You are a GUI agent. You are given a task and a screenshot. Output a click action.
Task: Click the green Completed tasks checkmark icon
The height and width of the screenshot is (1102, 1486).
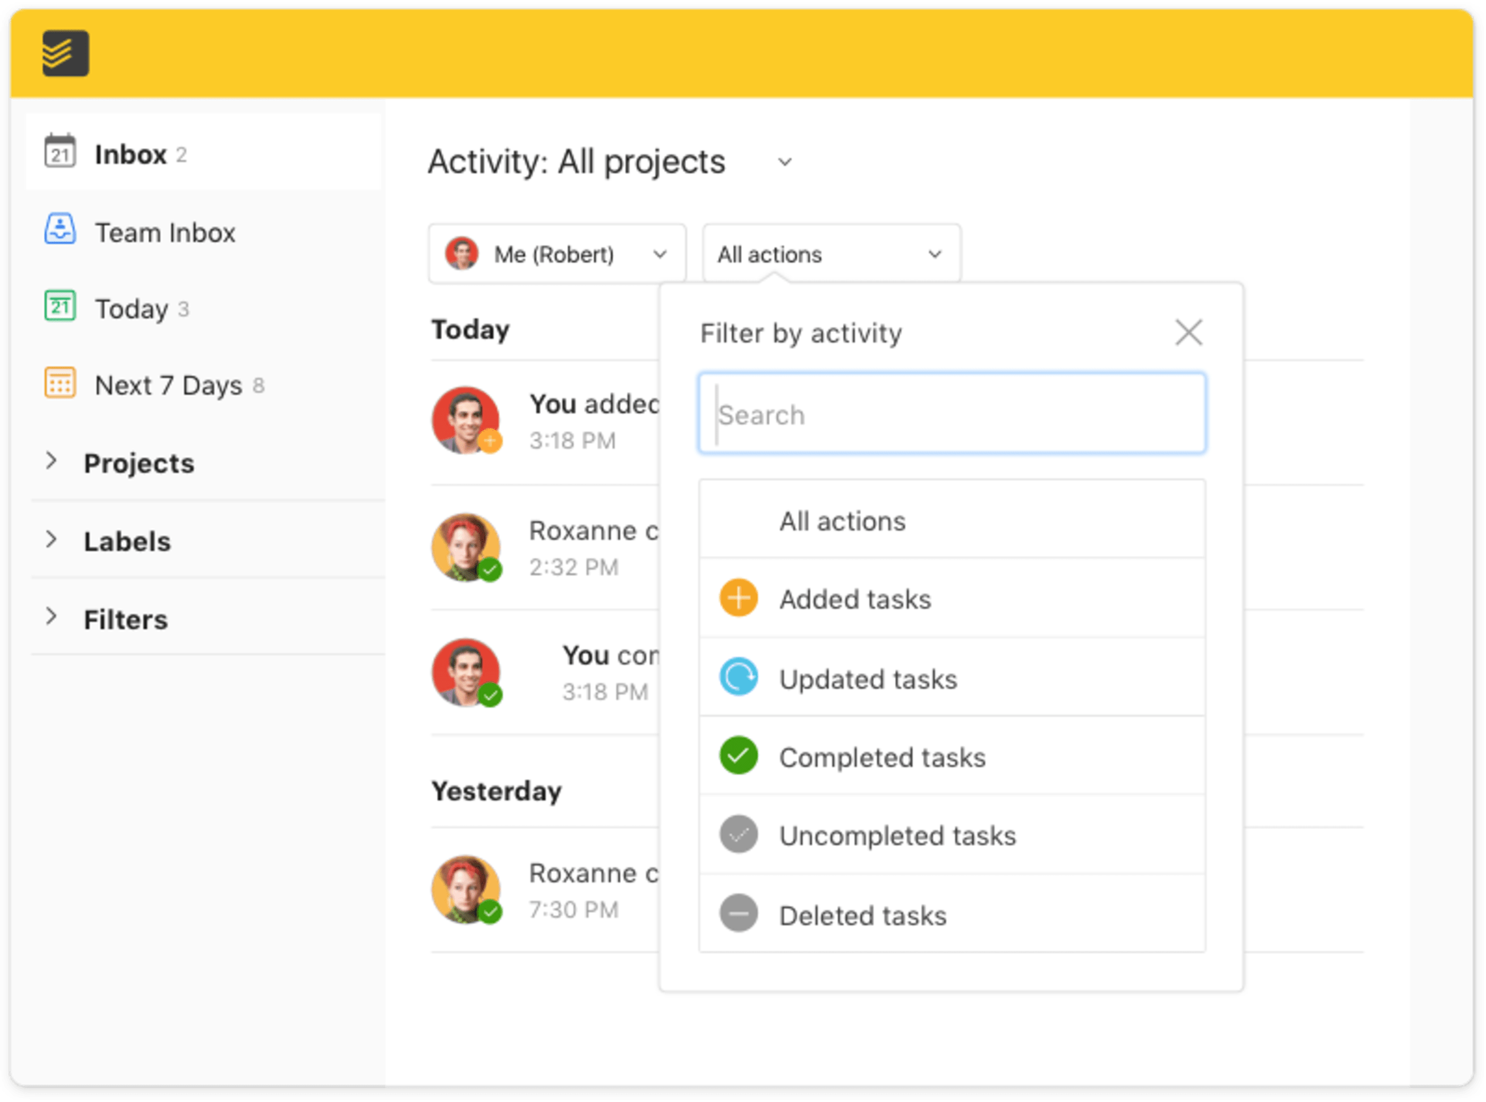(x=738, y=756)
